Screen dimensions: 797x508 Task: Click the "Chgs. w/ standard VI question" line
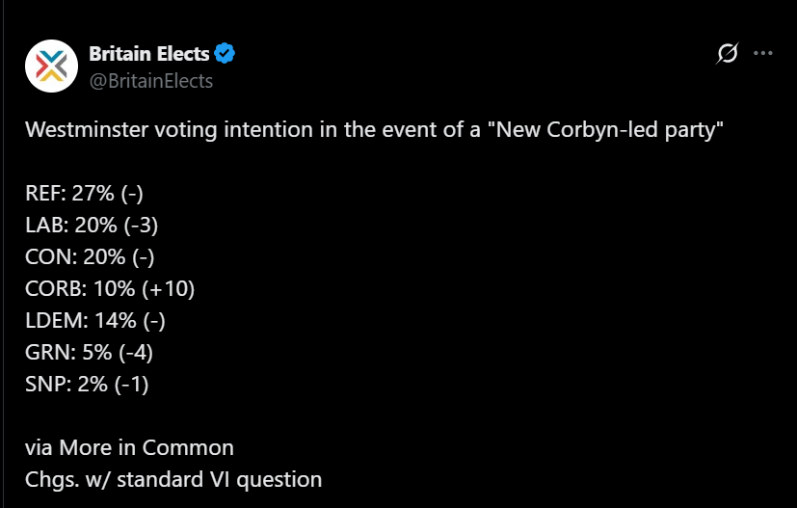173,479
